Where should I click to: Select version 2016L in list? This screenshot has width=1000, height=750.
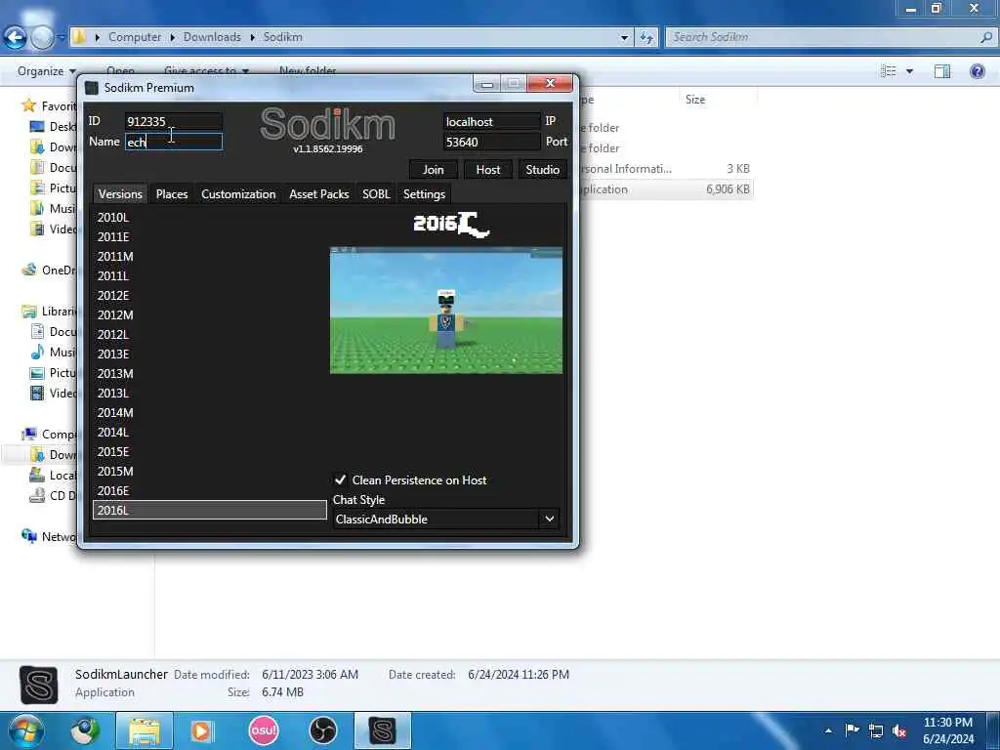(x=210, y=510)
